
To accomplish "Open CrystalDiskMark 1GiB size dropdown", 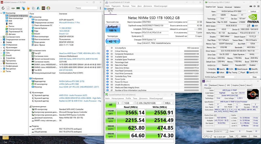I will [x=129, y=103].
